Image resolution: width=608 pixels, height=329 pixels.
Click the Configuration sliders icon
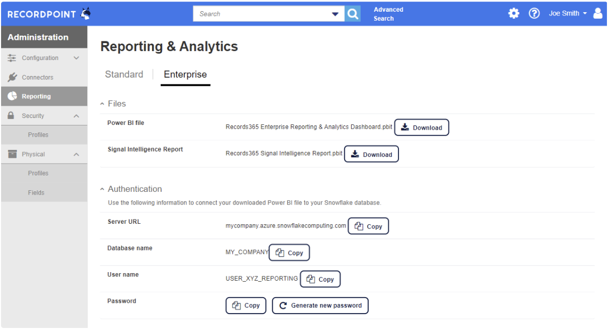12,58
